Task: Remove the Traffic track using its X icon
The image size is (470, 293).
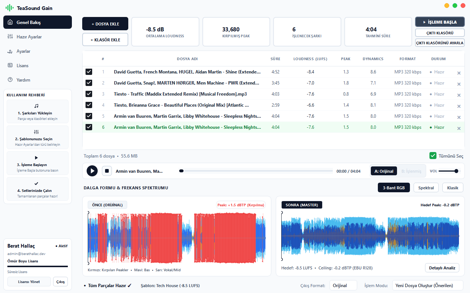Action: click(459, 95)
